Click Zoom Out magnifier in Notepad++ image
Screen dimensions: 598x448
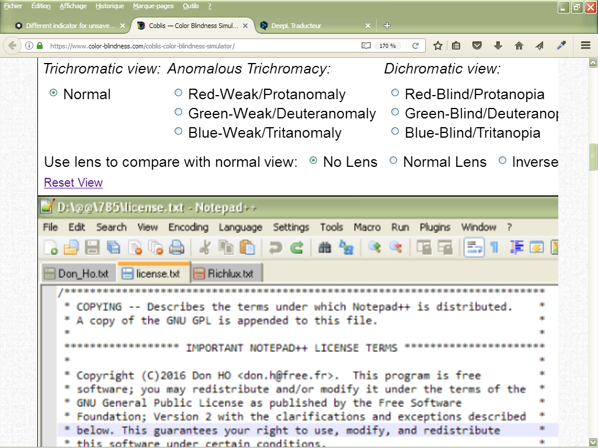pos(396,247)
